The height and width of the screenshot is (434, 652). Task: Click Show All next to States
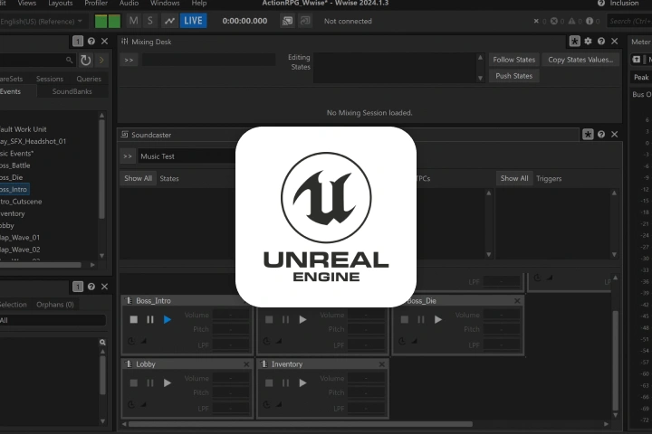(138, 178)
